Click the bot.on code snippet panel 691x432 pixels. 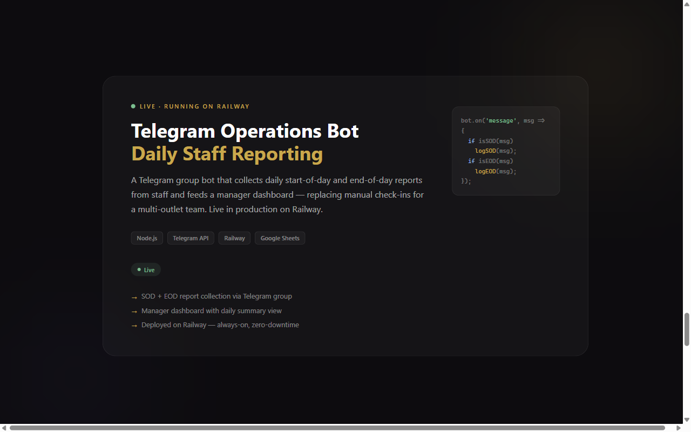(x=506, y=151)
